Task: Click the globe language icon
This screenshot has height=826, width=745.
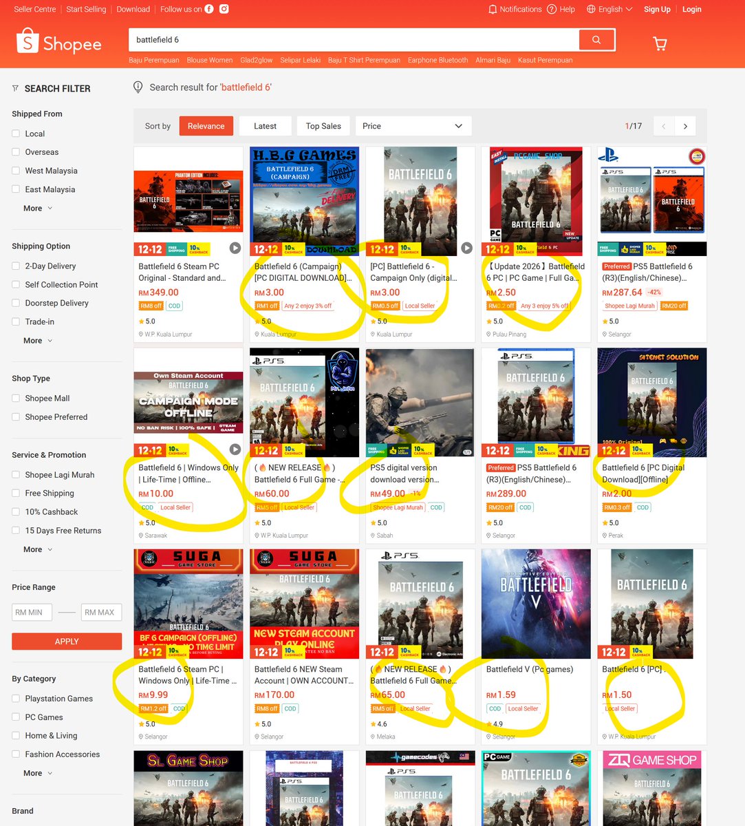Action: tap(591, 9)
